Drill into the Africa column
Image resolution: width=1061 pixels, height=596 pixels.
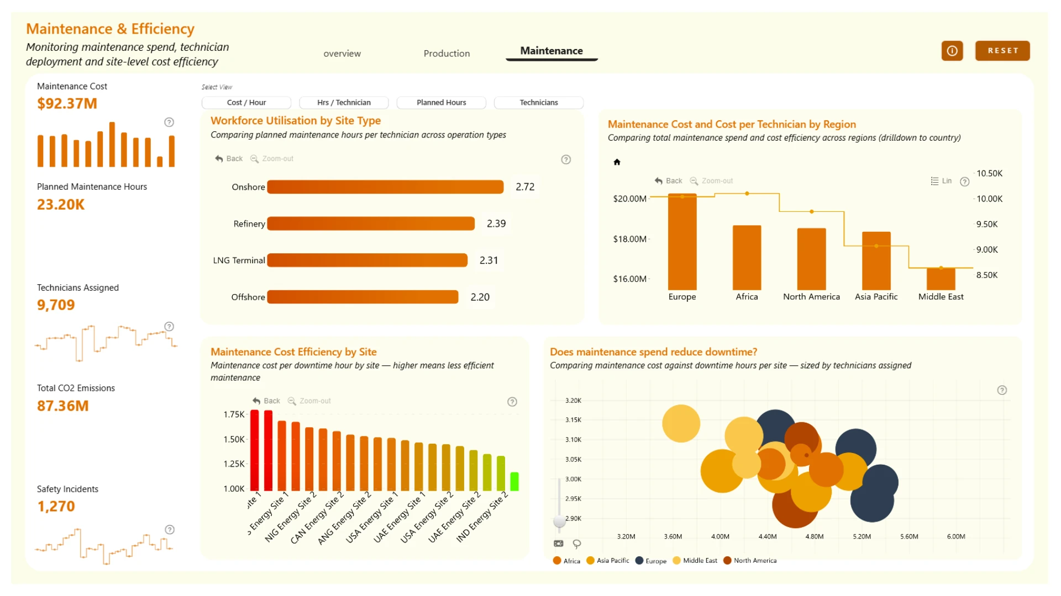pyautogui.click(x=747, y=258)
